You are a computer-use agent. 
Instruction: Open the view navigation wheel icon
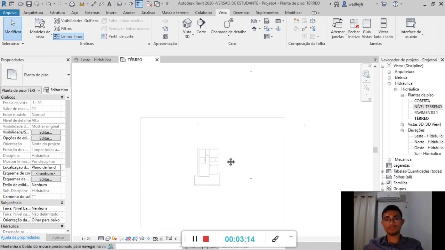coord(366,74)
